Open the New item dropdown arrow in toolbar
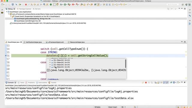Screen dimensions: 192x108 4,5
